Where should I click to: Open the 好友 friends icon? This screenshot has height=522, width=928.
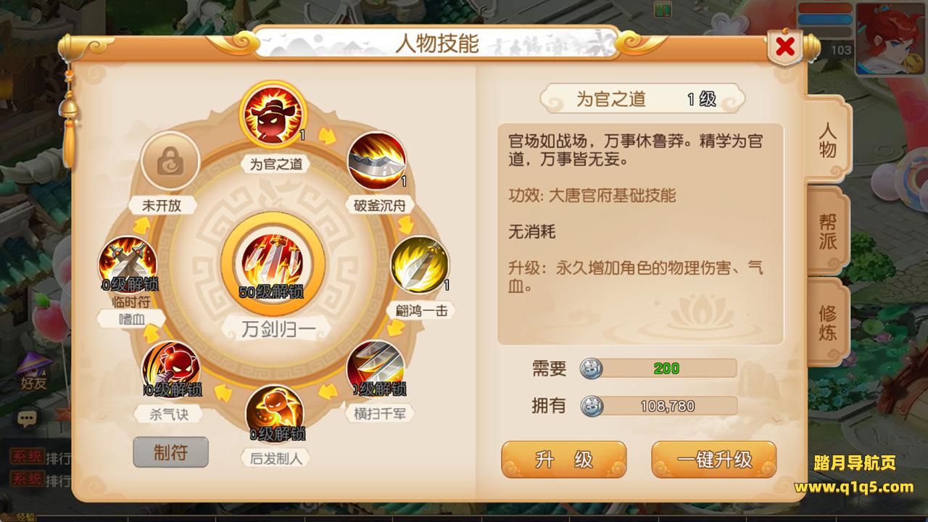pyautogui.click(x=33, y=371)
